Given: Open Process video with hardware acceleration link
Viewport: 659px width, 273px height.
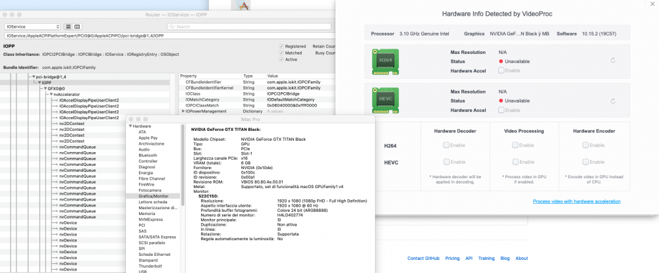Looking at the screenshot, I should 577,202.
